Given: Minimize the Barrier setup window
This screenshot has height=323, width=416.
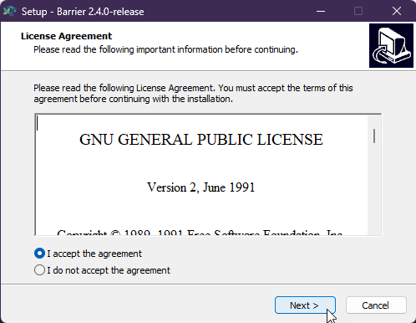Looking at the screenshot, I should click(x=321, y=11).
